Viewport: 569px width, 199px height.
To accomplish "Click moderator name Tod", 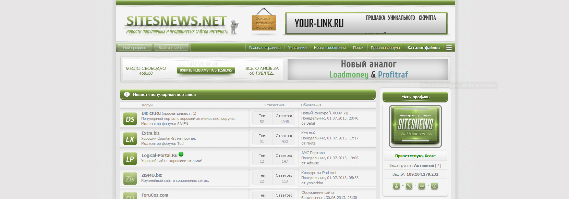I will click(180, 144).
